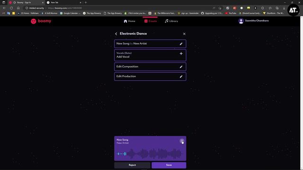303x170 pixels.
Task: Open the YouTube bookmark
Action: 231,13
